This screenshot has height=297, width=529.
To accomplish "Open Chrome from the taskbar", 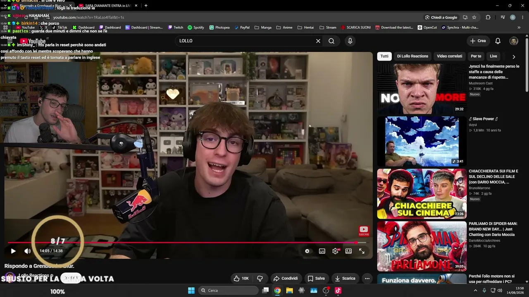I will 277,290.
